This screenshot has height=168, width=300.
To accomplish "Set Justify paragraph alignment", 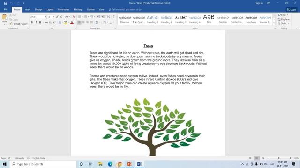I will 91,23.
